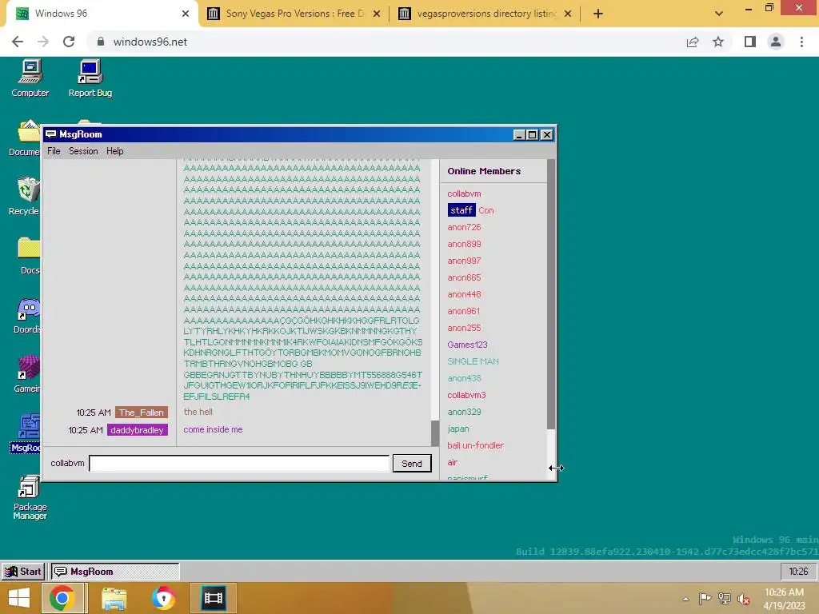Toggle the browser side panel
Image resolution: width=819 pixels, height=614 pixels.
[750, 42]
